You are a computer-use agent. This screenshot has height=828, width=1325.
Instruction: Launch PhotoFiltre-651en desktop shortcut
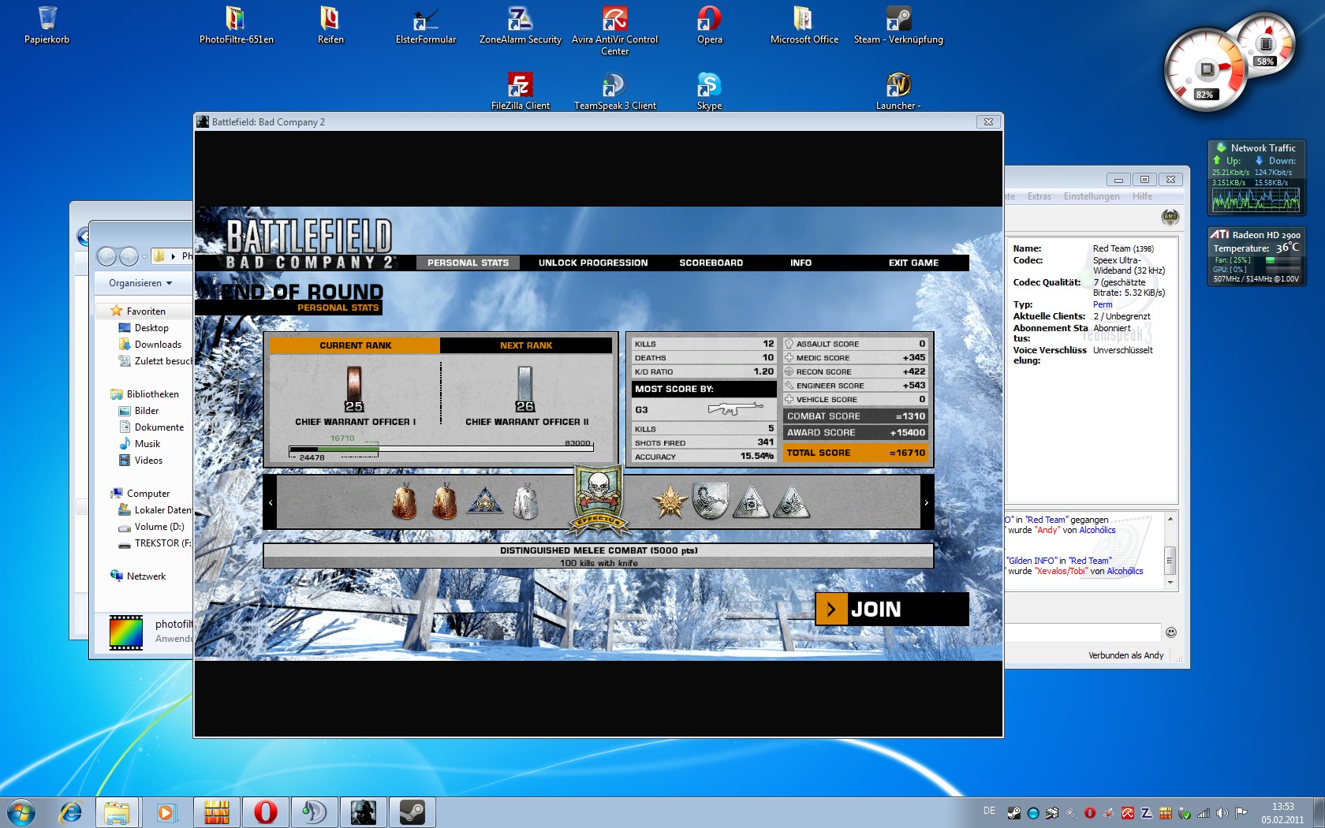[x=236, y=24]
